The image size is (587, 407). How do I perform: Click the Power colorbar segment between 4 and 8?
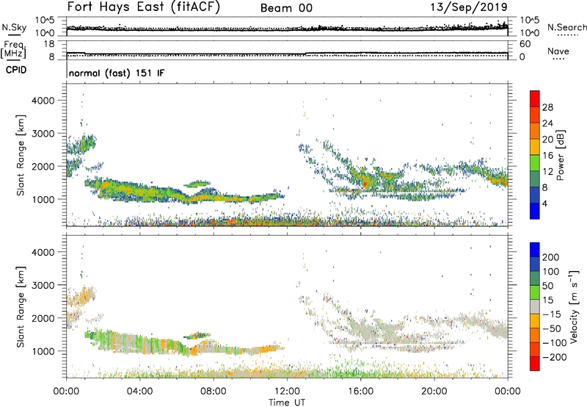535,195
